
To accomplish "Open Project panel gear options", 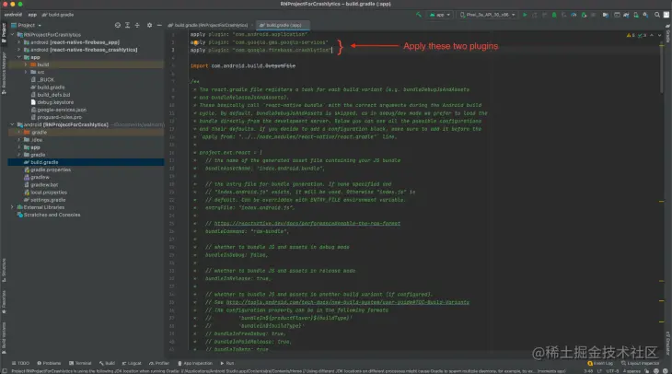I will point(149,25).
